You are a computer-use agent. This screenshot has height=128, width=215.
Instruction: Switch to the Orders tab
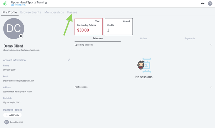(x=143, y=38)
